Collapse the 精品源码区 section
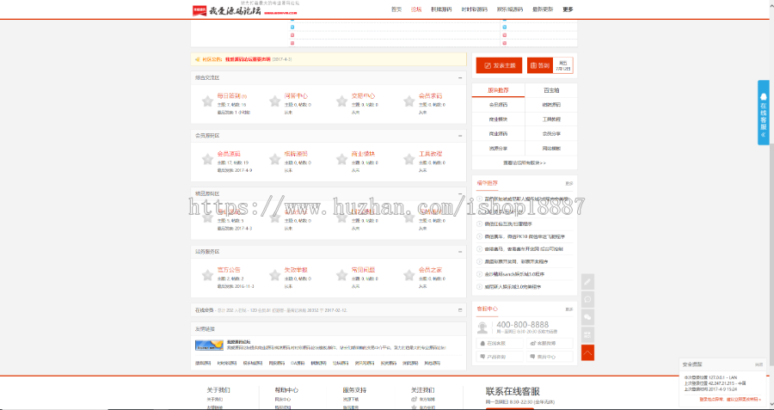 (x=460, y=194)
